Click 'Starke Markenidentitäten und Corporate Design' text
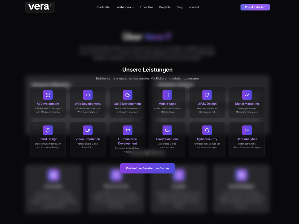Image resolution: width=299 pixels, height=224 pixels. pos(48,145)
